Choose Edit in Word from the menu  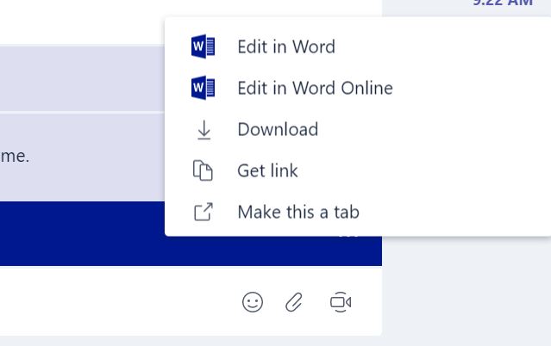click(x=286, y=46)
